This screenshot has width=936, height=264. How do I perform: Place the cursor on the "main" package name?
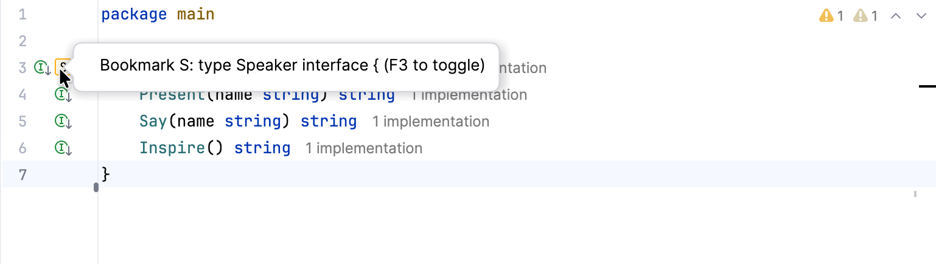tap(195, 14)
